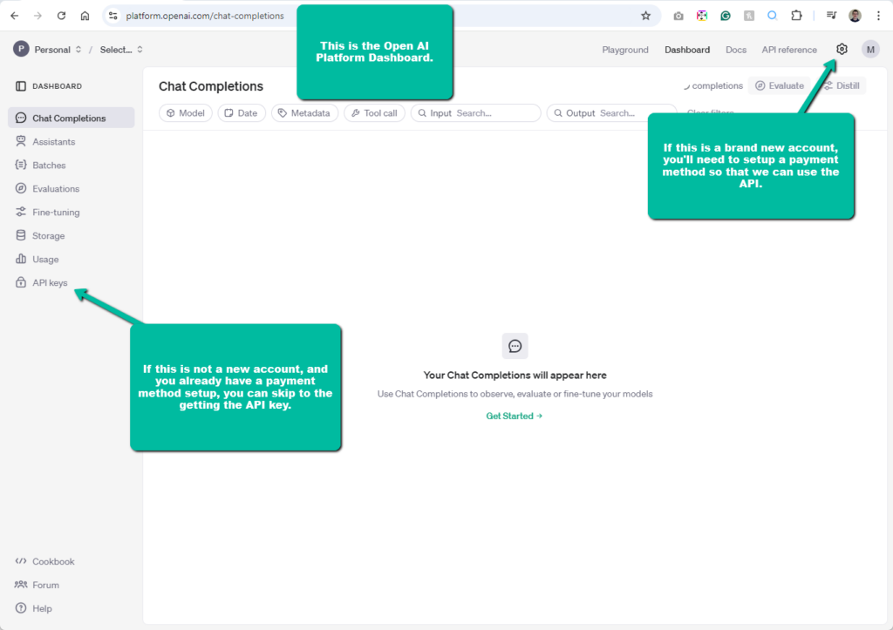Open the API reference tab
The width and height of the screenshot is (893, 630).
789,50
